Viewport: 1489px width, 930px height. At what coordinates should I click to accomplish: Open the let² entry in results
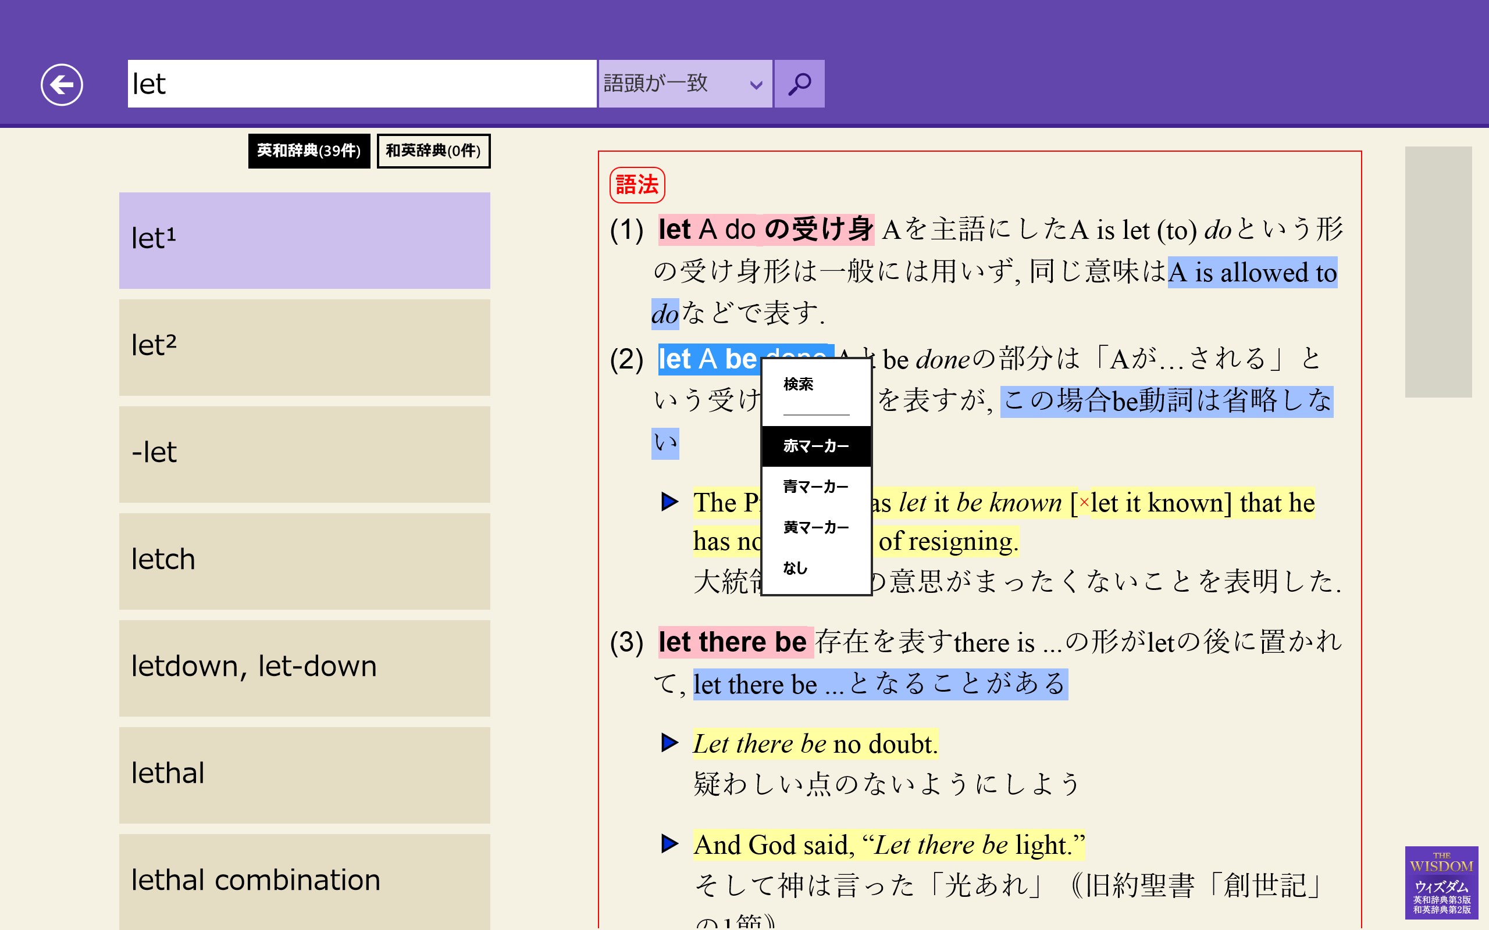305,347
